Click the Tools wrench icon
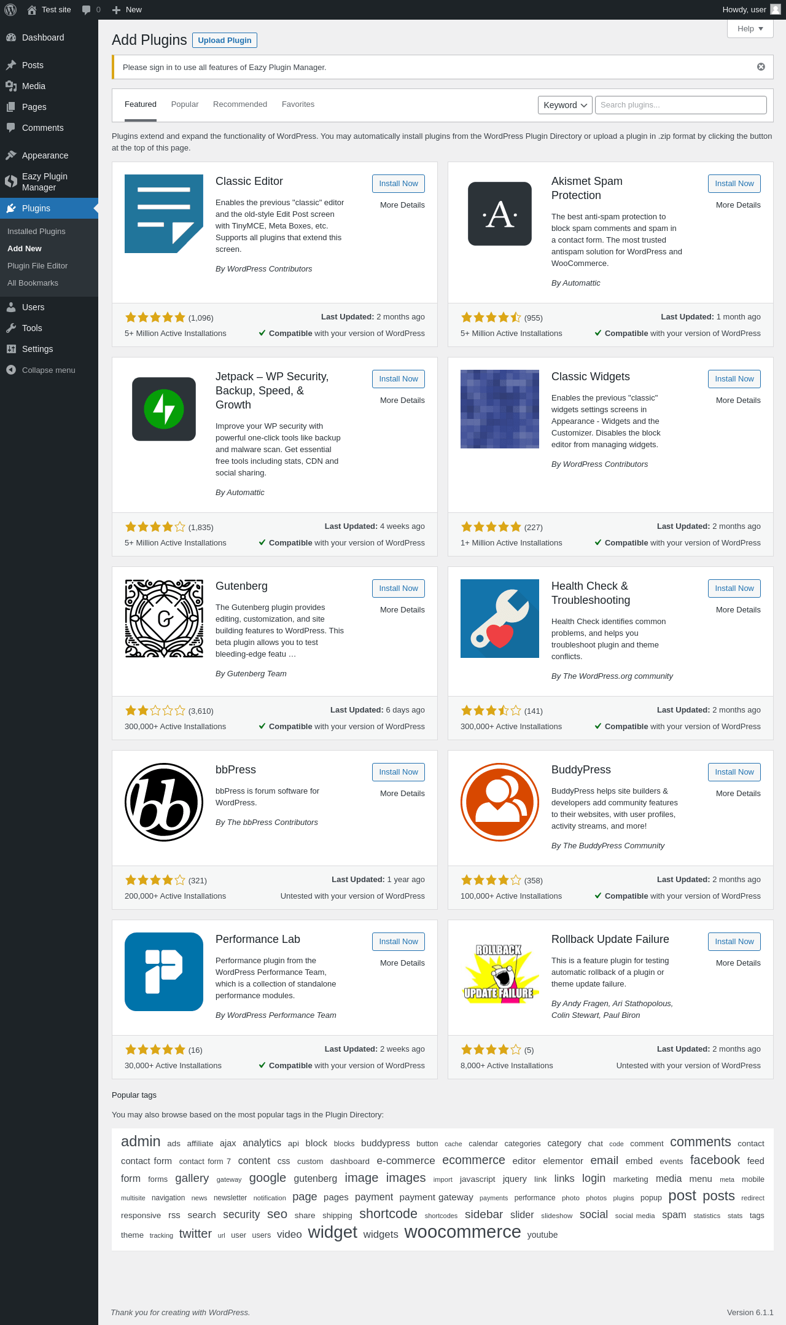This screenshot has height=1325, width=786. coord(11,328)
